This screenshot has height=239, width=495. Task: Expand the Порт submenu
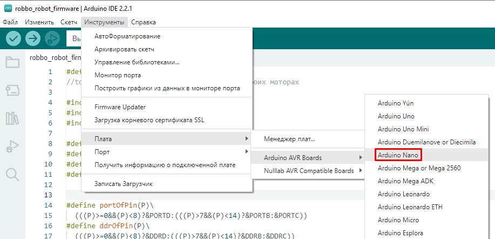point(167,152)
